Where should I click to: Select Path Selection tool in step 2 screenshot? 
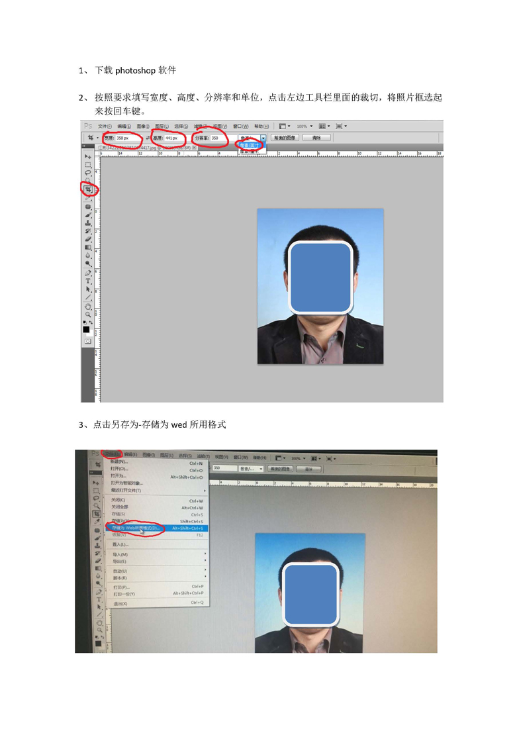pyautogui.click(x=88, y=289)
